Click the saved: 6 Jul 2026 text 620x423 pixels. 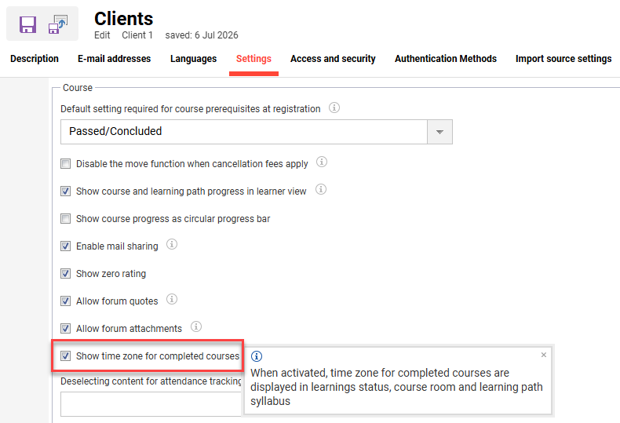point(202,35)
